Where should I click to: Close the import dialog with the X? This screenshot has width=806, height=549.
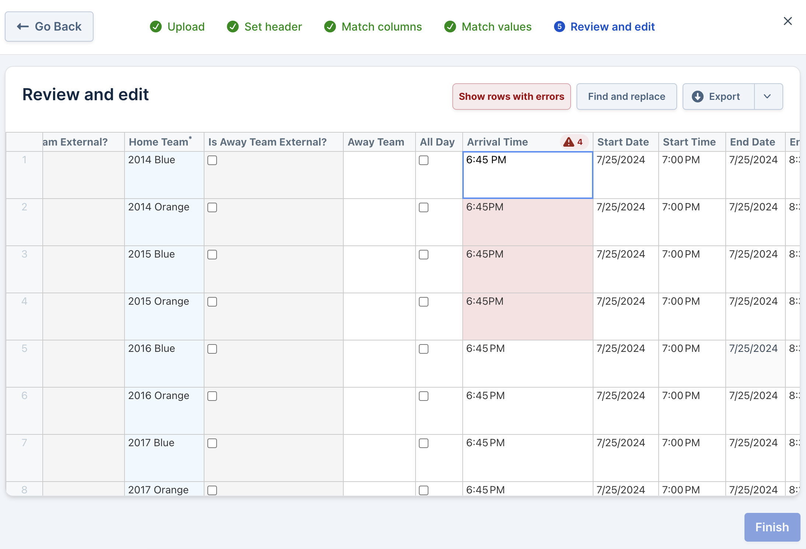(788, 21)
